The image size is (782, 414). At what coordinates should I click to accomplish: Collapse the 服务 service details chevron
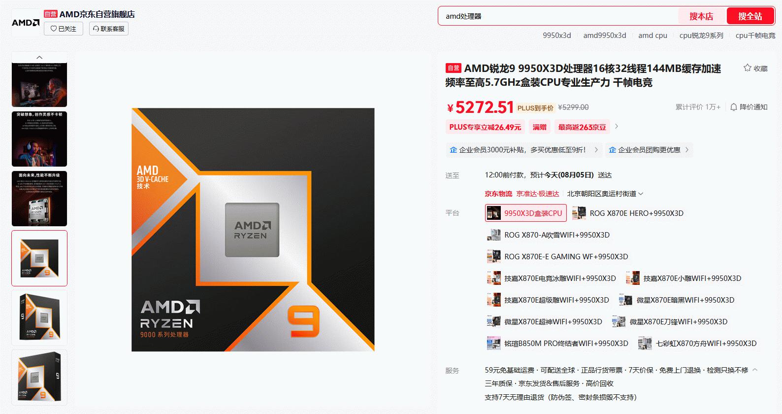click(x=755, y=370)
